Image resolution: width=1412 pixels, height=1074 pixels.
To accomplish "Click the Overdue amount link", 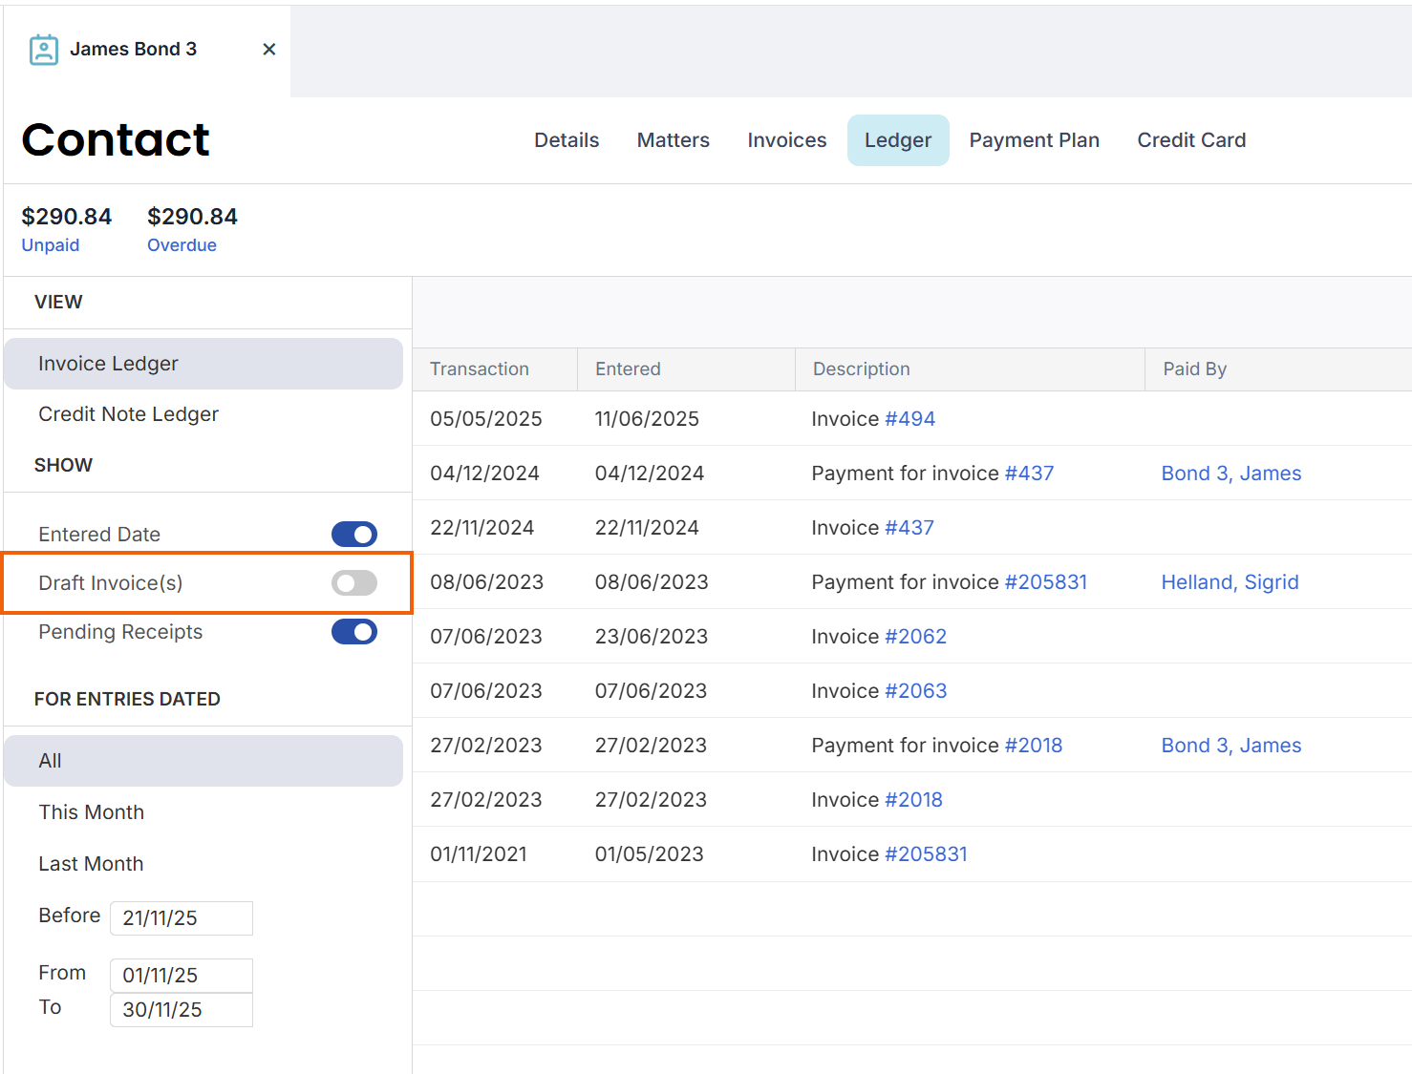I will pyautogui.click(x=182, y=245).
